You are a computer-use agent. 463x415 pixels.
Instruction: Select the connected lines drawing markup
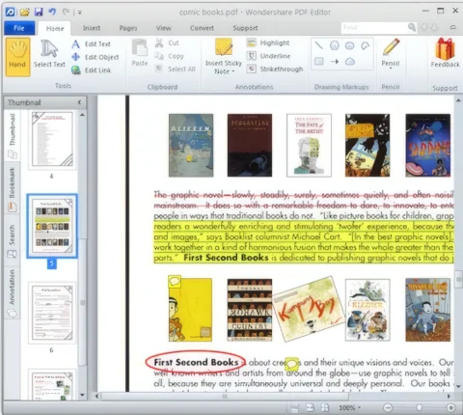pyautogui.click(x=366, y=45)
